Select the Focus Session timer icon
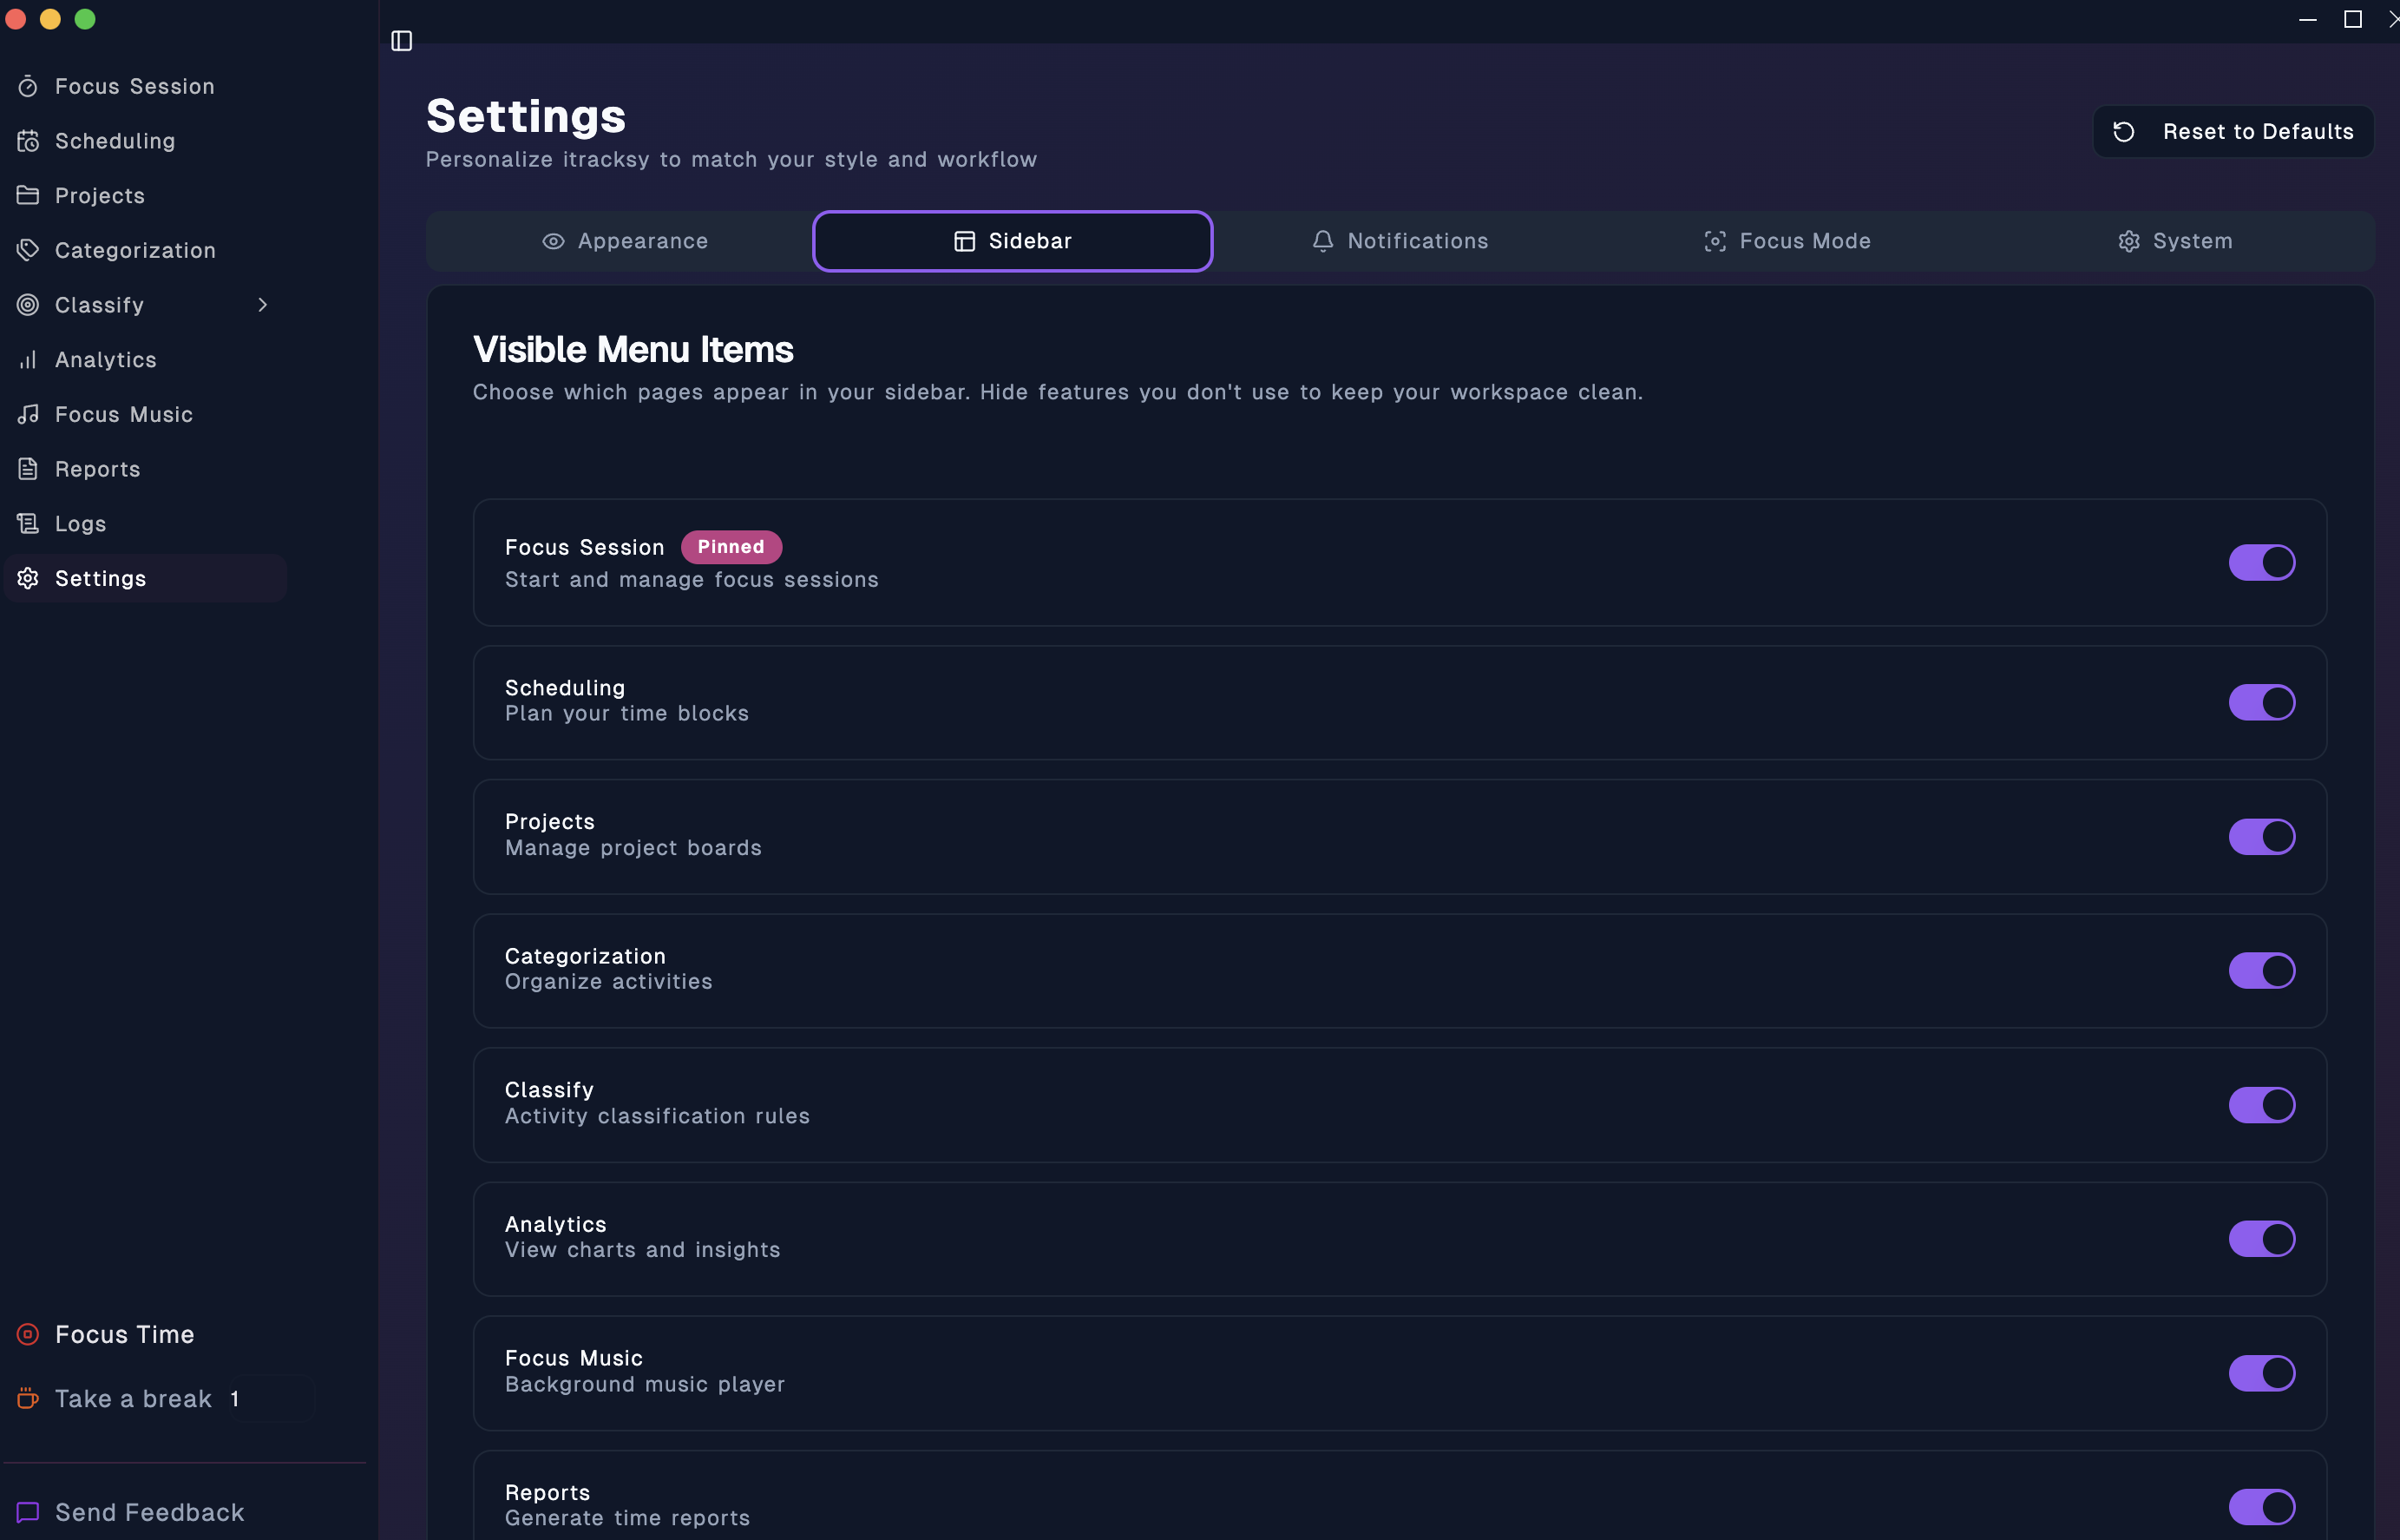Viewport: 2400px width, 1540px height. pos(28,86)
